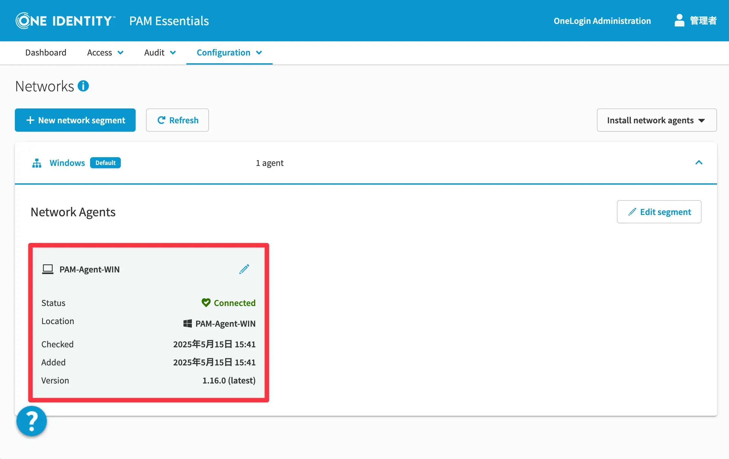The width and height of the screenshot is (729, 459).
Task: Go to the Dashboard tab
Action: coord(46,53)
